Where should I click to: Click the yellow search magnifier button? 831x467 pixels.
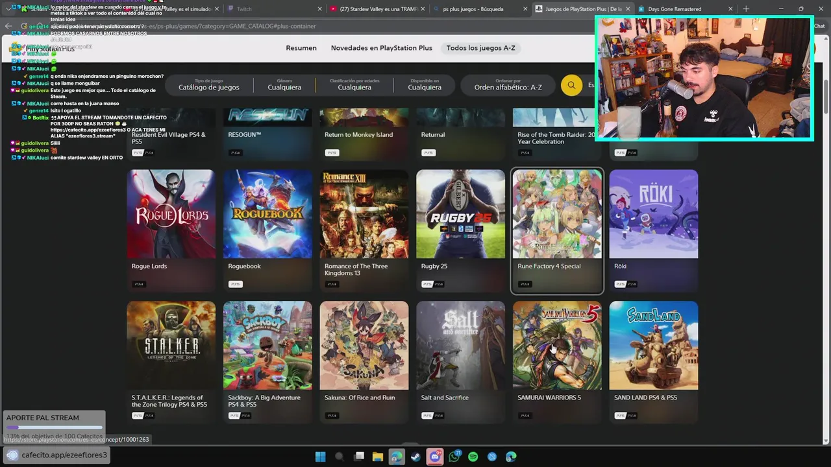tap(571, 85)
